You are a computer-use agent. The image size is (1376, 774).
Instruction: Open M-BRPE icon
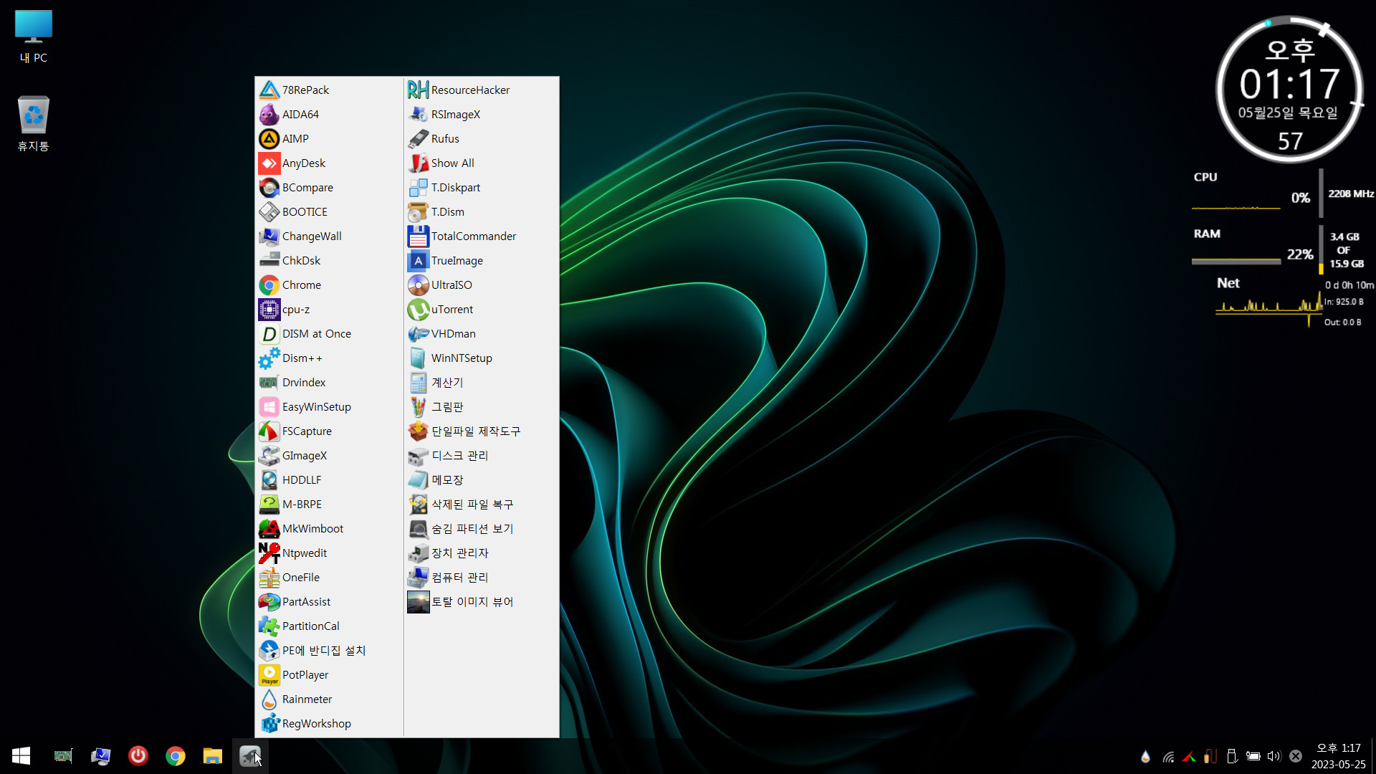click(x=269, y=504)
